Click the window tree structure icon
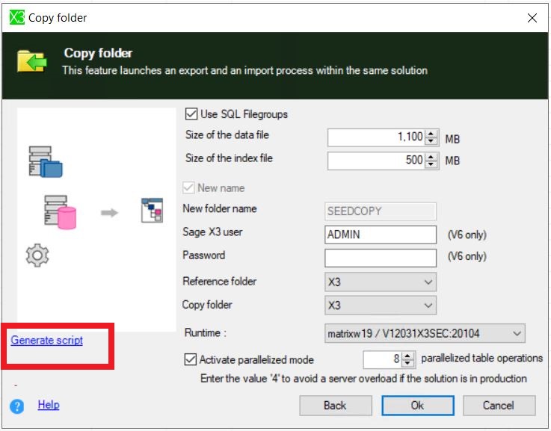 153,210
